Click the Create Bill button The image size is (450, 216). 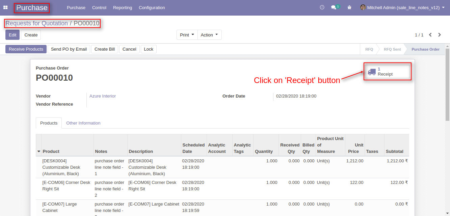pyautogui.click(x=105, y=49)
